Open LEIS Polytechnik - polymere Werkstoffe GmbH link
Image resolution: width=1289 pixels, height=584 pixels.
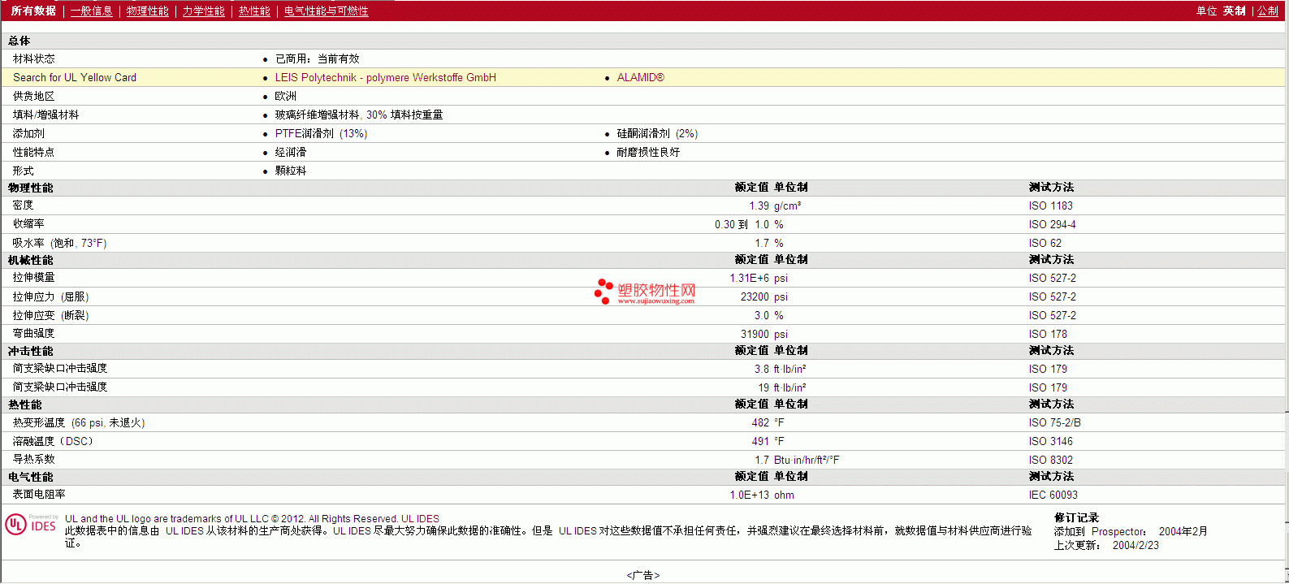pos(385,77)
